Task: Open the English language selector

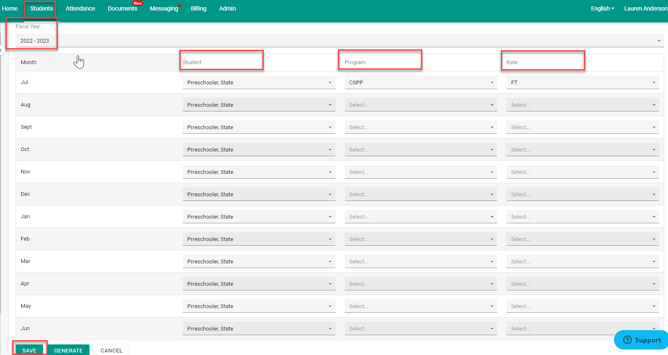Action: (602, 8)
